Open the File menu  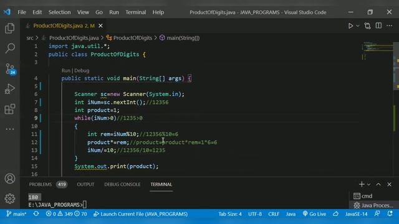coord(22,12)
